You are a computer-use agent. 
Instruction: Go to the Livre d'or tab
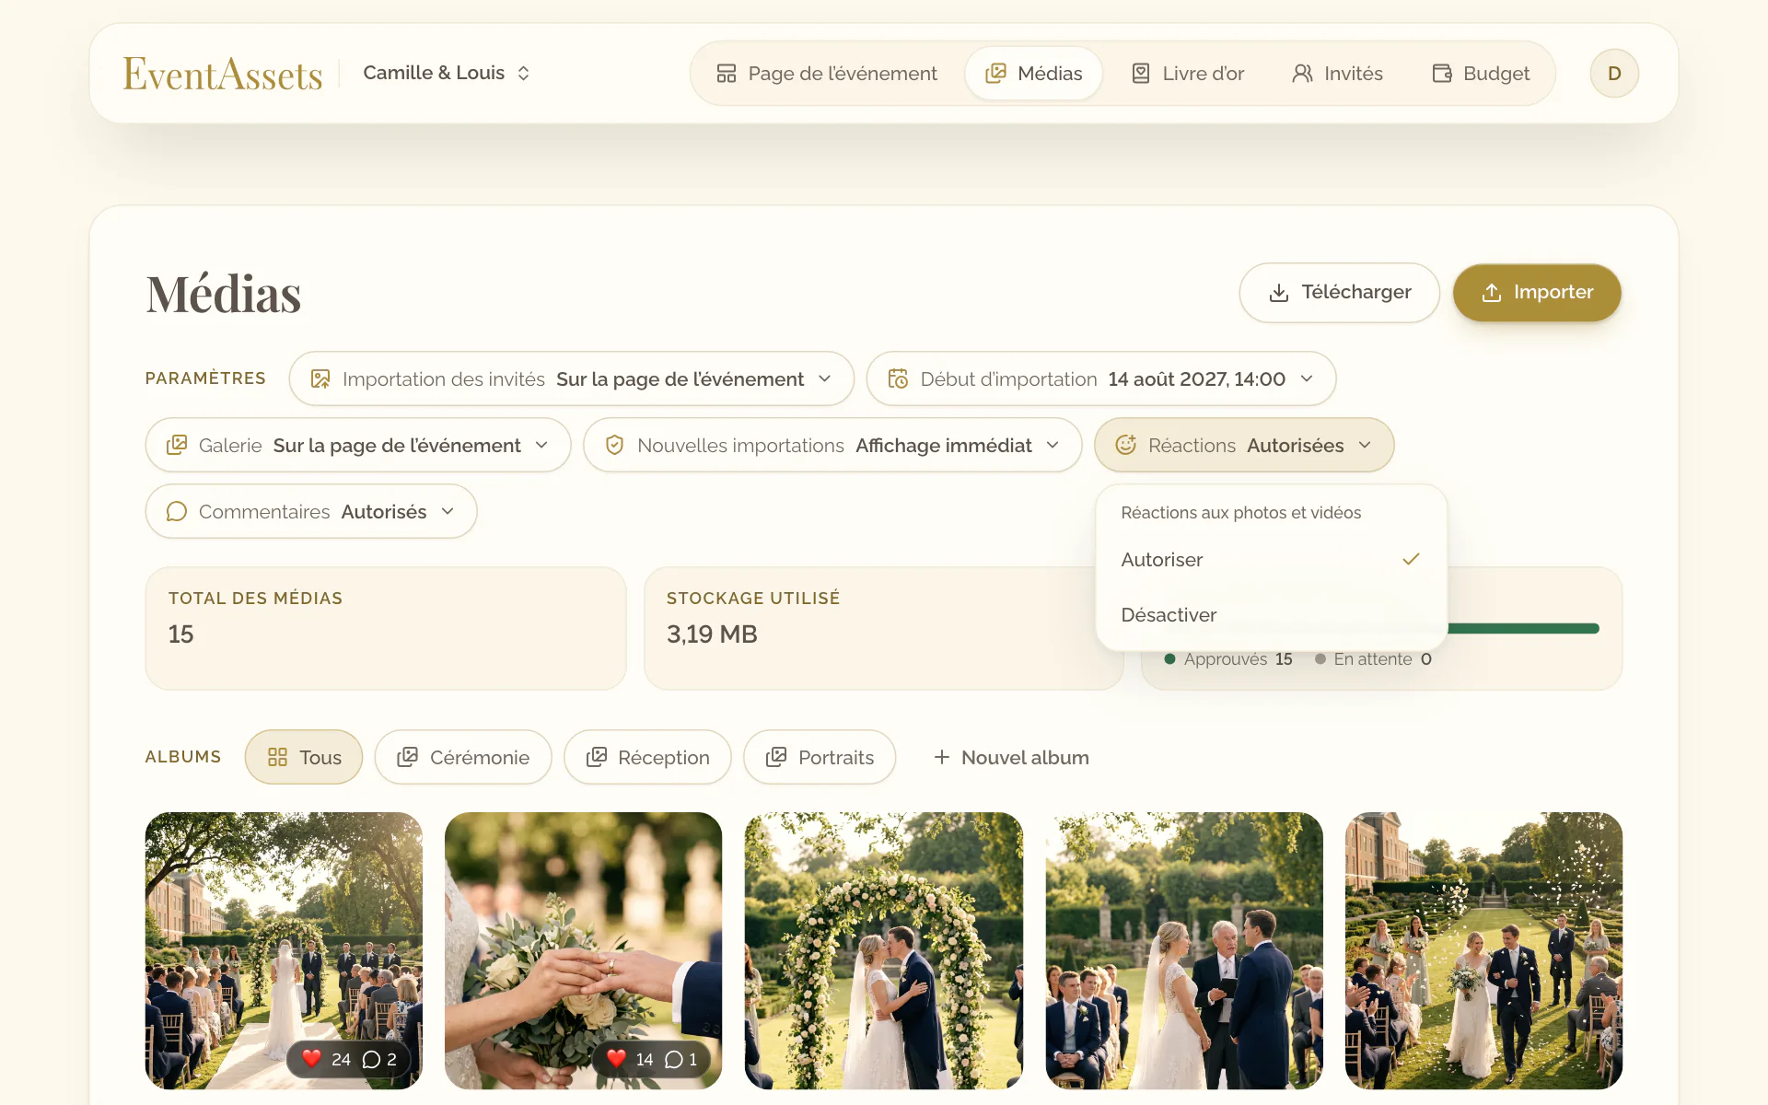(1188, 74)
